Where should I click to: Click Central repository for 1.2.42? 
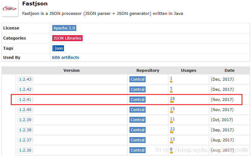point(137,89)
